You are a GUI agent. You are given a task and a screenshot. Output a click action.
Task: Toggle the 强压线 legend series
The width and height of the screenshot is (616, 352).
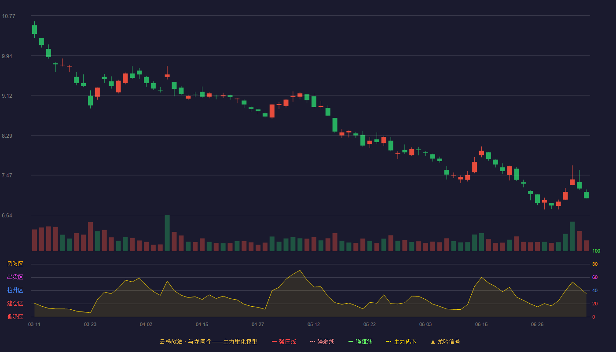tap(284, 341)
